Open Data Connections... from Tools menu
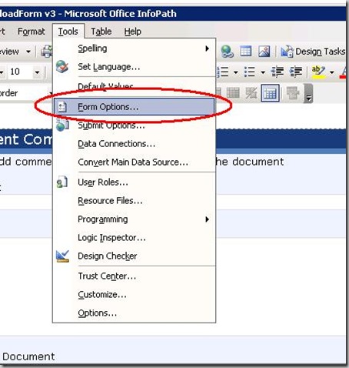The image size is (349, 368). [134, 144]
